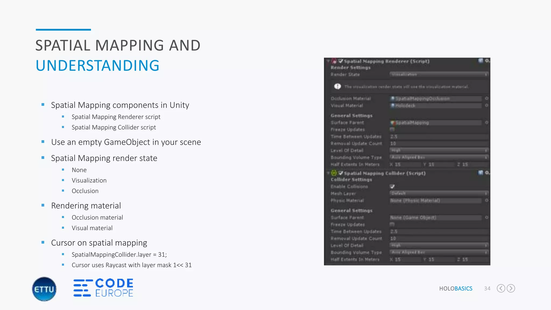551x310 pixels.
Task: Click the 'Occlusion material' bullet text
Action: pyautogui.click(x=97, y=217)
